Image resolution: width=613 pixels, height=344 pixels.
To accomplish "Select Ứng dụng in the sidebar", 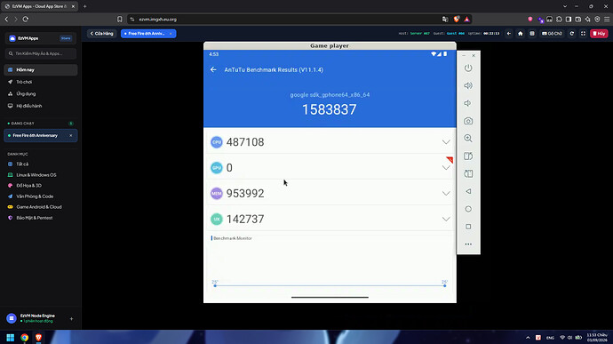I will pyautogui.click(x=41, y=94).
